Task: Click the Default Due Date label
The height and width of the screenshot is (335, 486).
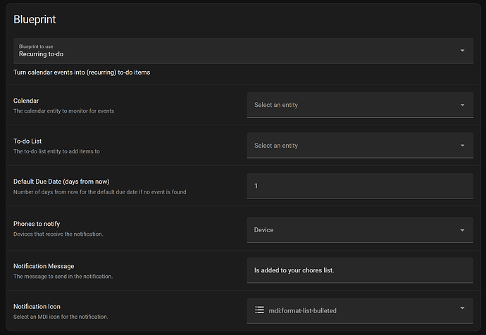Action: click(61, 182)
